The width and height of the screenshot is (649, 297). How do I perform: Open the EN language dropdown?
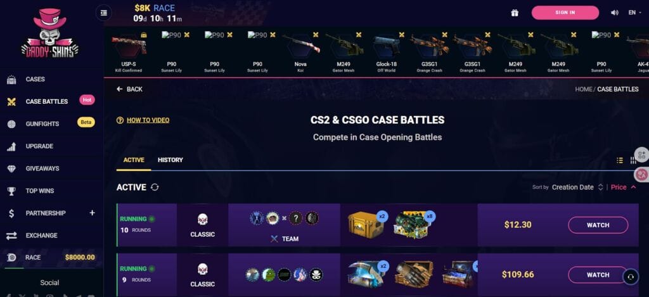pyautogui.click(x=635, y=13)
